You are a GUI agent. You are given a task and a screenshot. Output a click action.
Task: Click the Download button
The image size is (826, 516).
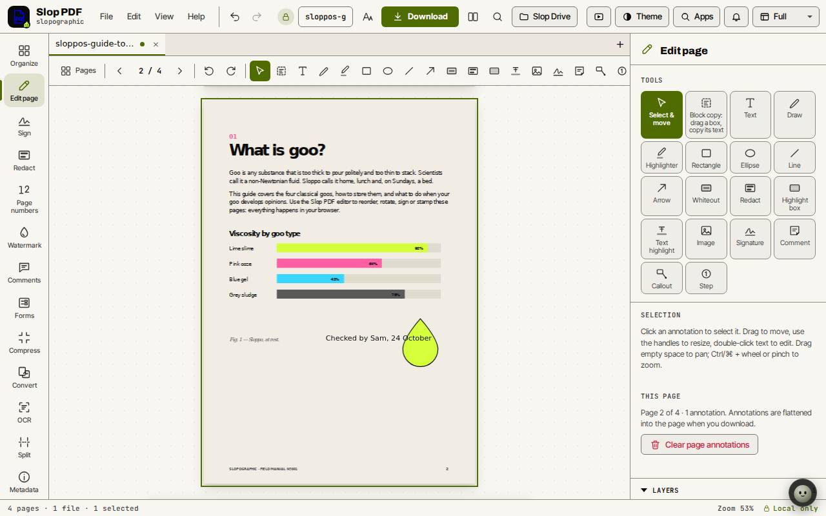tap(420, 17)
